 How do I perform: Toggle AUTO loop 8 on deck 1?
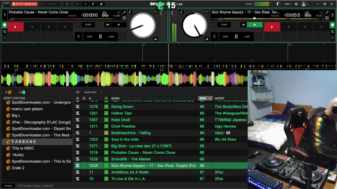click(x=100, y=36)
